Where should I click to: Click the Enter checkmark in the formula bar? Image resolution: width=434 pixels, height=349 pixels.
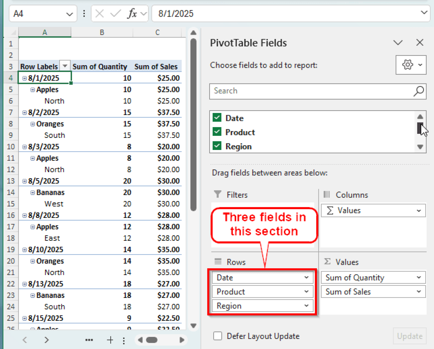coord(115,13)
